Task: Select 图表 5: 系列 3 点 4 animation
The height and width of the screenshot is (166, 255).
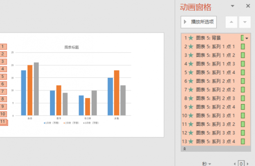Action: (216, 141)
